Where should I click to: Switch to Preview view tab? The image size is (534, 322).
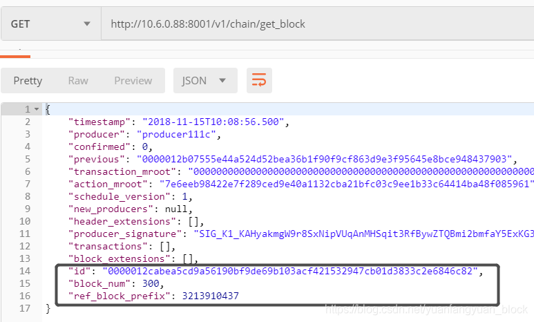coord(133,81)
